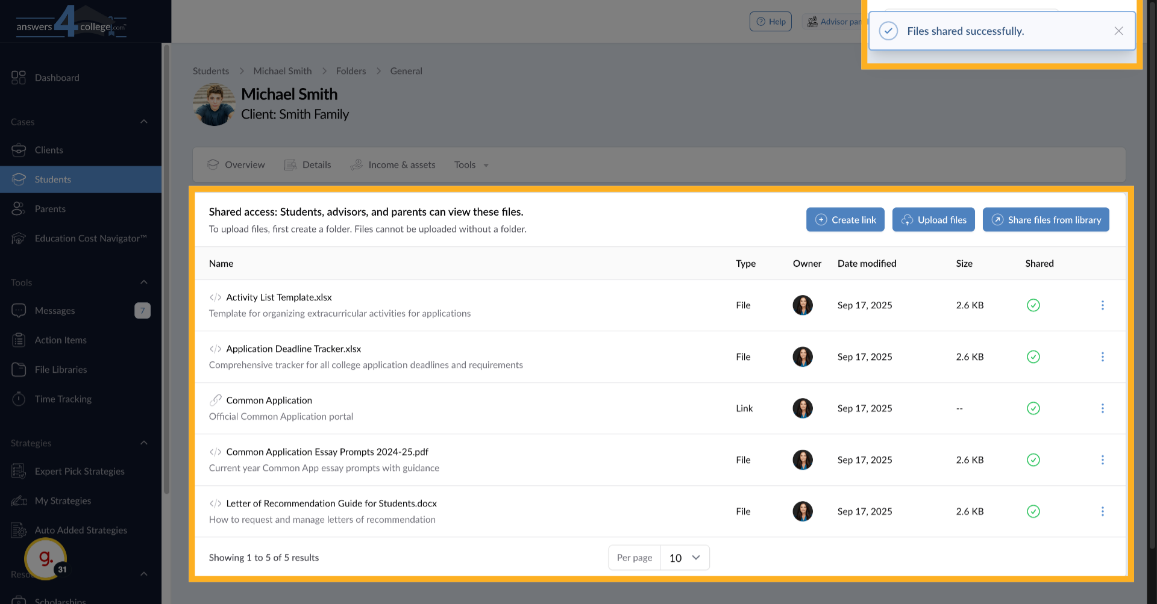Screen dimensions: 1157x604
Task: Open the Dashboard from the sidebar
Action: click(x=57, y=77)
